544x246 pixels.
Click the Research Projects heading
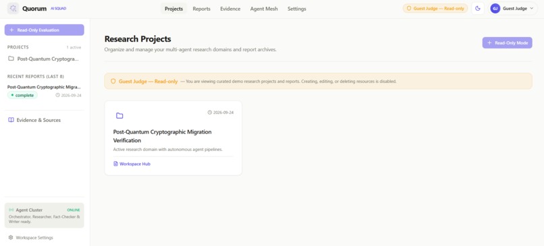pos(138,39)
